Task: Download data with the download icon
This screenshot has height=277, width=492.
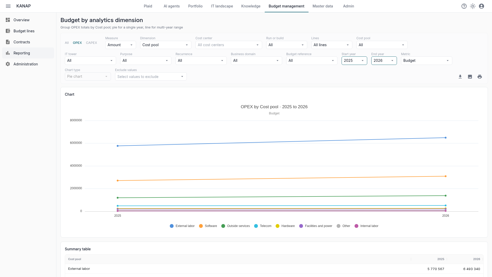Action: (460, 77)
